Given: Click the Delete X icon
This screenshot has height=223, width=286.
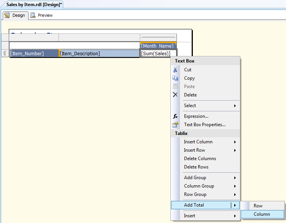Looking at the screenshot, I should click(x=175, y=95).
